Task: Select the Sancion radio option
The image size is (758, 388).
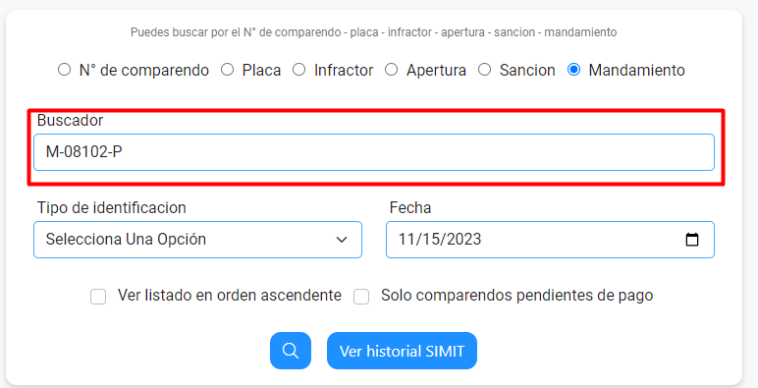Action: pos(484,70)
